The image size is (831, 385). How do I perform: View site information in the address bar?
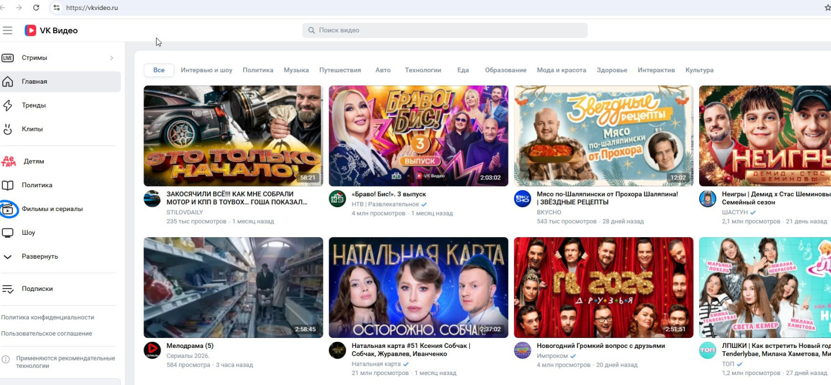tap(56, 8)
